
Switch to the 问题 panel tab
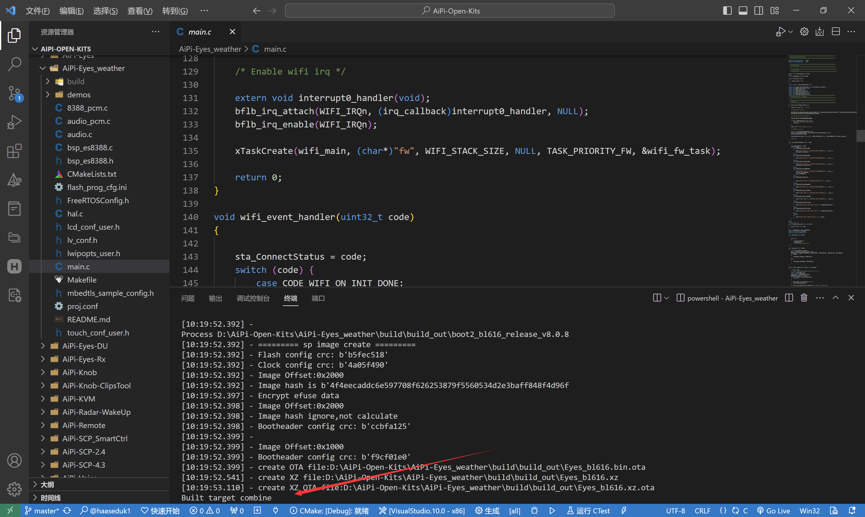188,298
